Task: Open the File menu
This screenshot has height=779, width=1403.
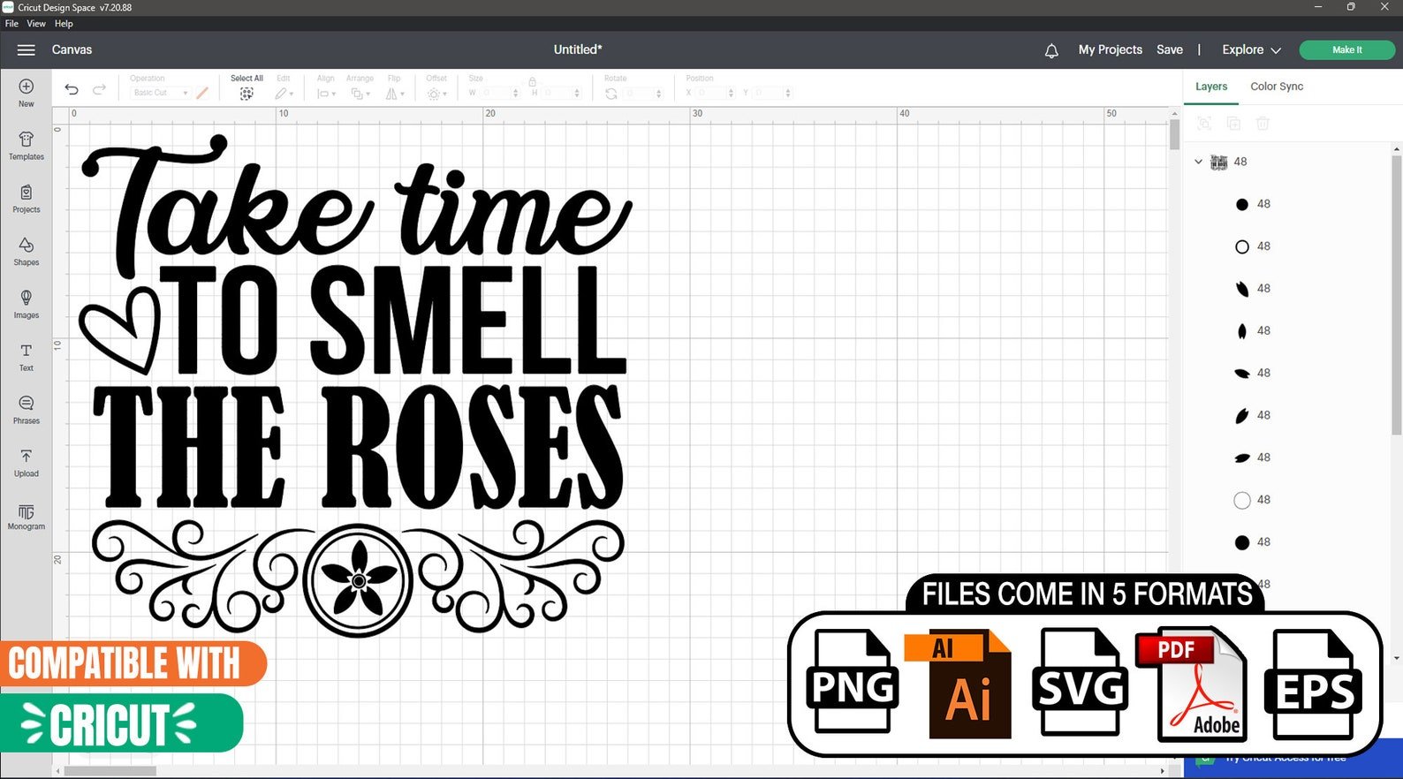Action: click(x=11, y=24)
